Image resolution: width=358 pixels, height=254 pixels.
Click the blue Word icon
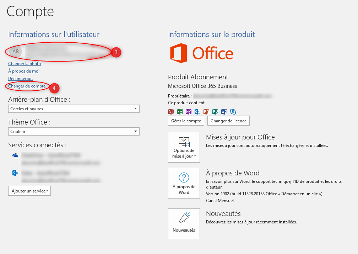224,112
